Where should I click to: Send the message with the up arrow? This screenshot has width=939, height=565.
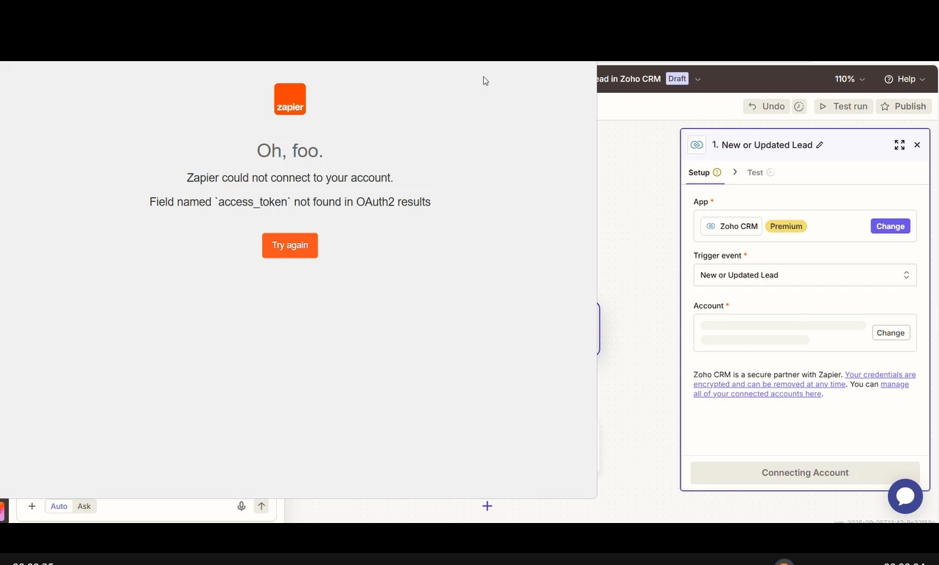(261, 506)
